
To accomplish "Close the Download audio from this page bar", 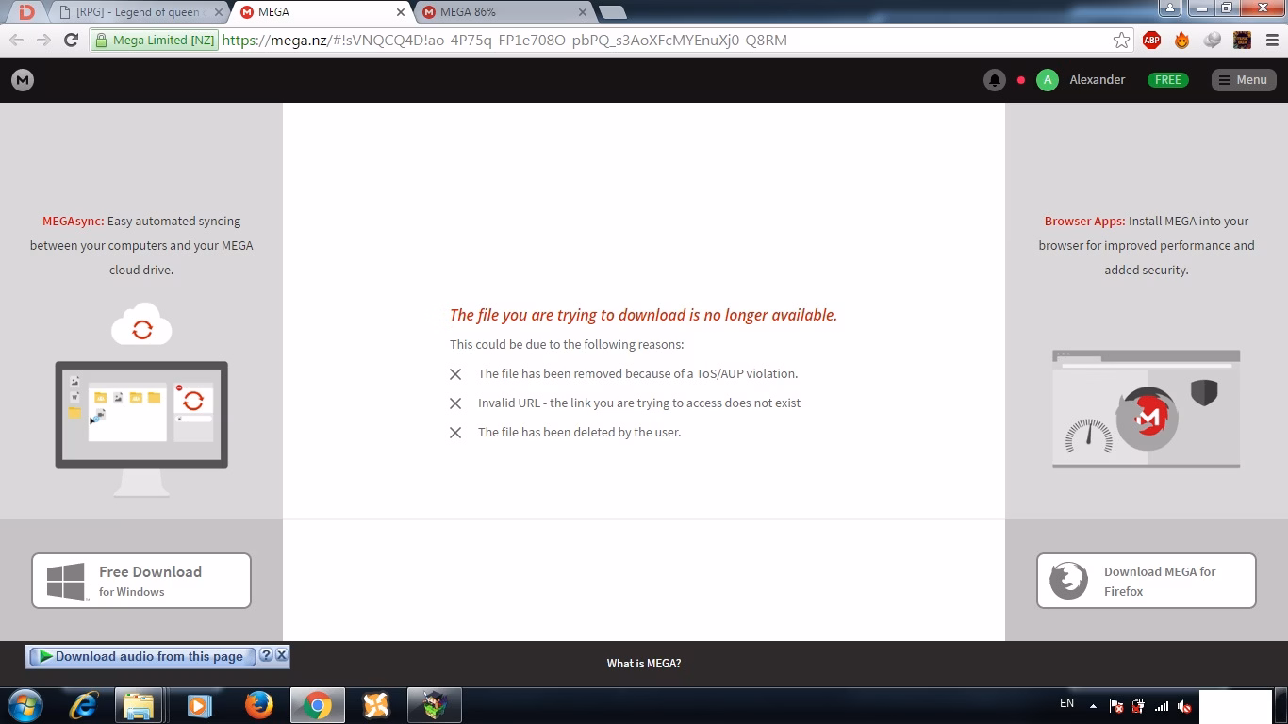I will pyautogui.click(x=281, y=655).
